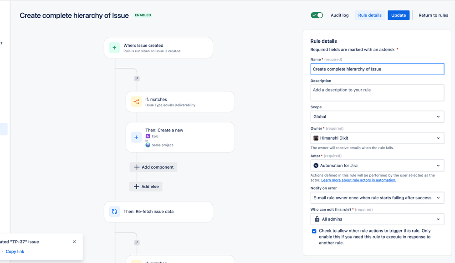Open the Audit log view

tap(339, 15)
